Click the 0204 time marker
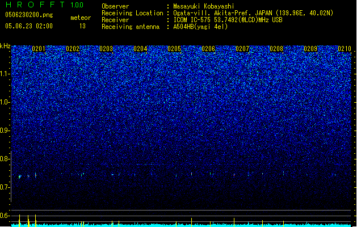The image size is (357, 227). coord(140,49)
